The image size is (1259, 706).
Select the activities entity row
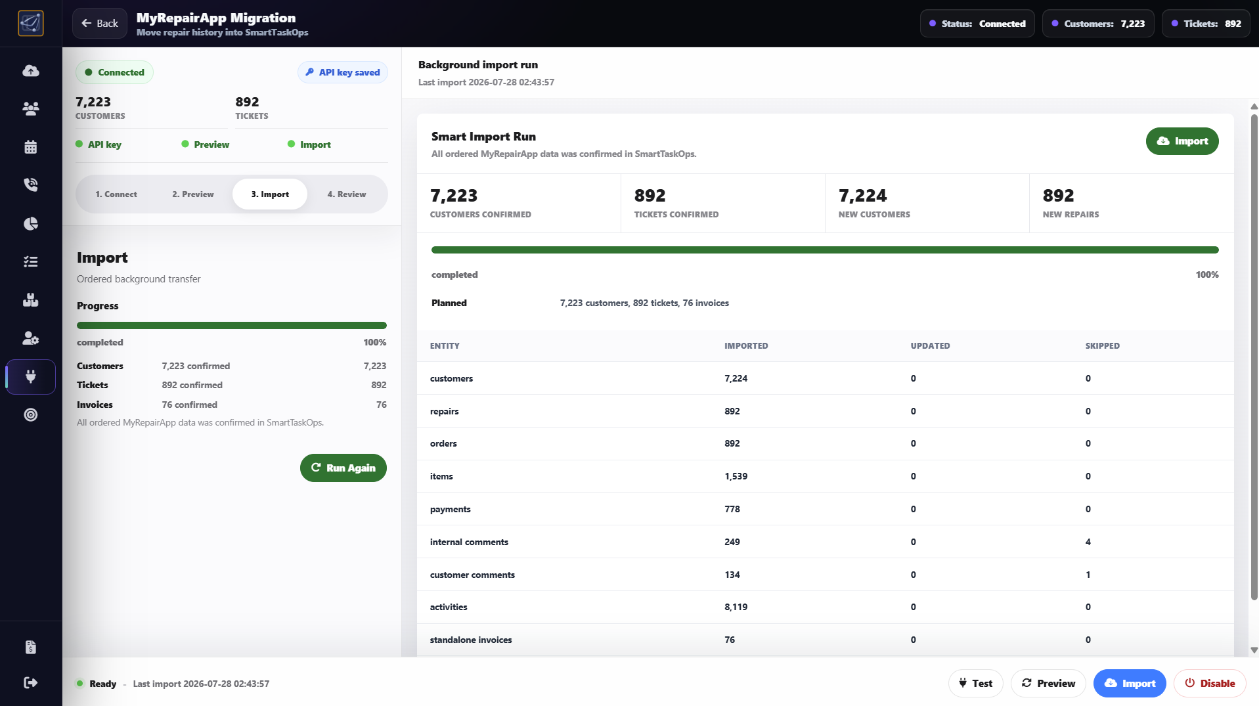pyautogui.click(x=825, y=607)
